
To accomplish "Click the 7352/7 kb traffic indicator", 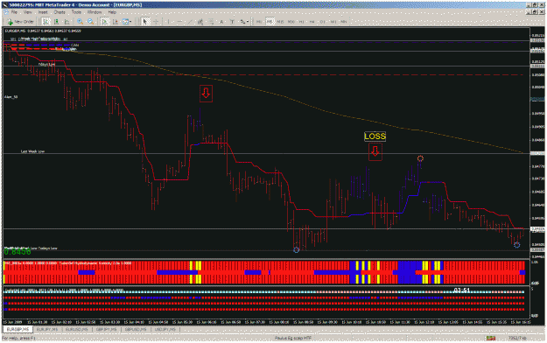I will tap(517, 338).
